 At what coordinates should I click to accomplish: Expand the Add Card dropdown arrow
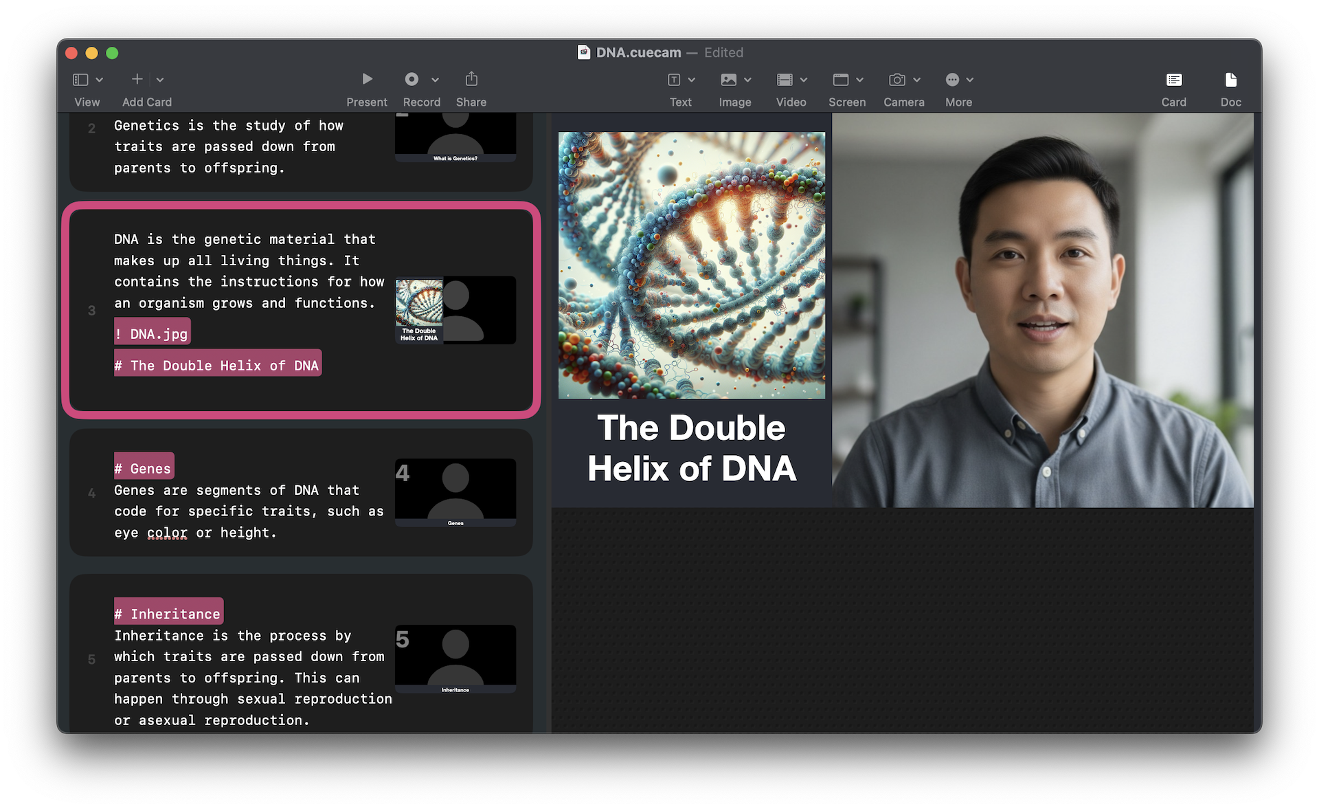[160, 80]
